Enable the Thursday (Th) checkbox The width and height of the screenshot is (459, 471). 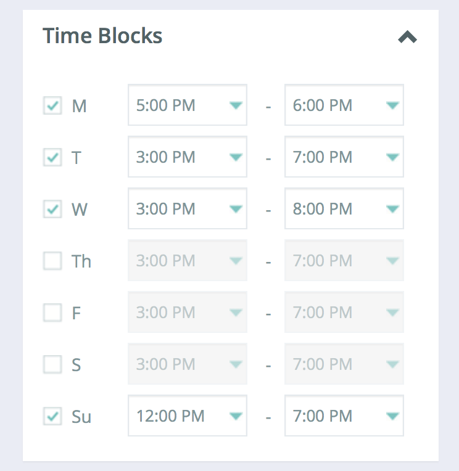point(52,261)
